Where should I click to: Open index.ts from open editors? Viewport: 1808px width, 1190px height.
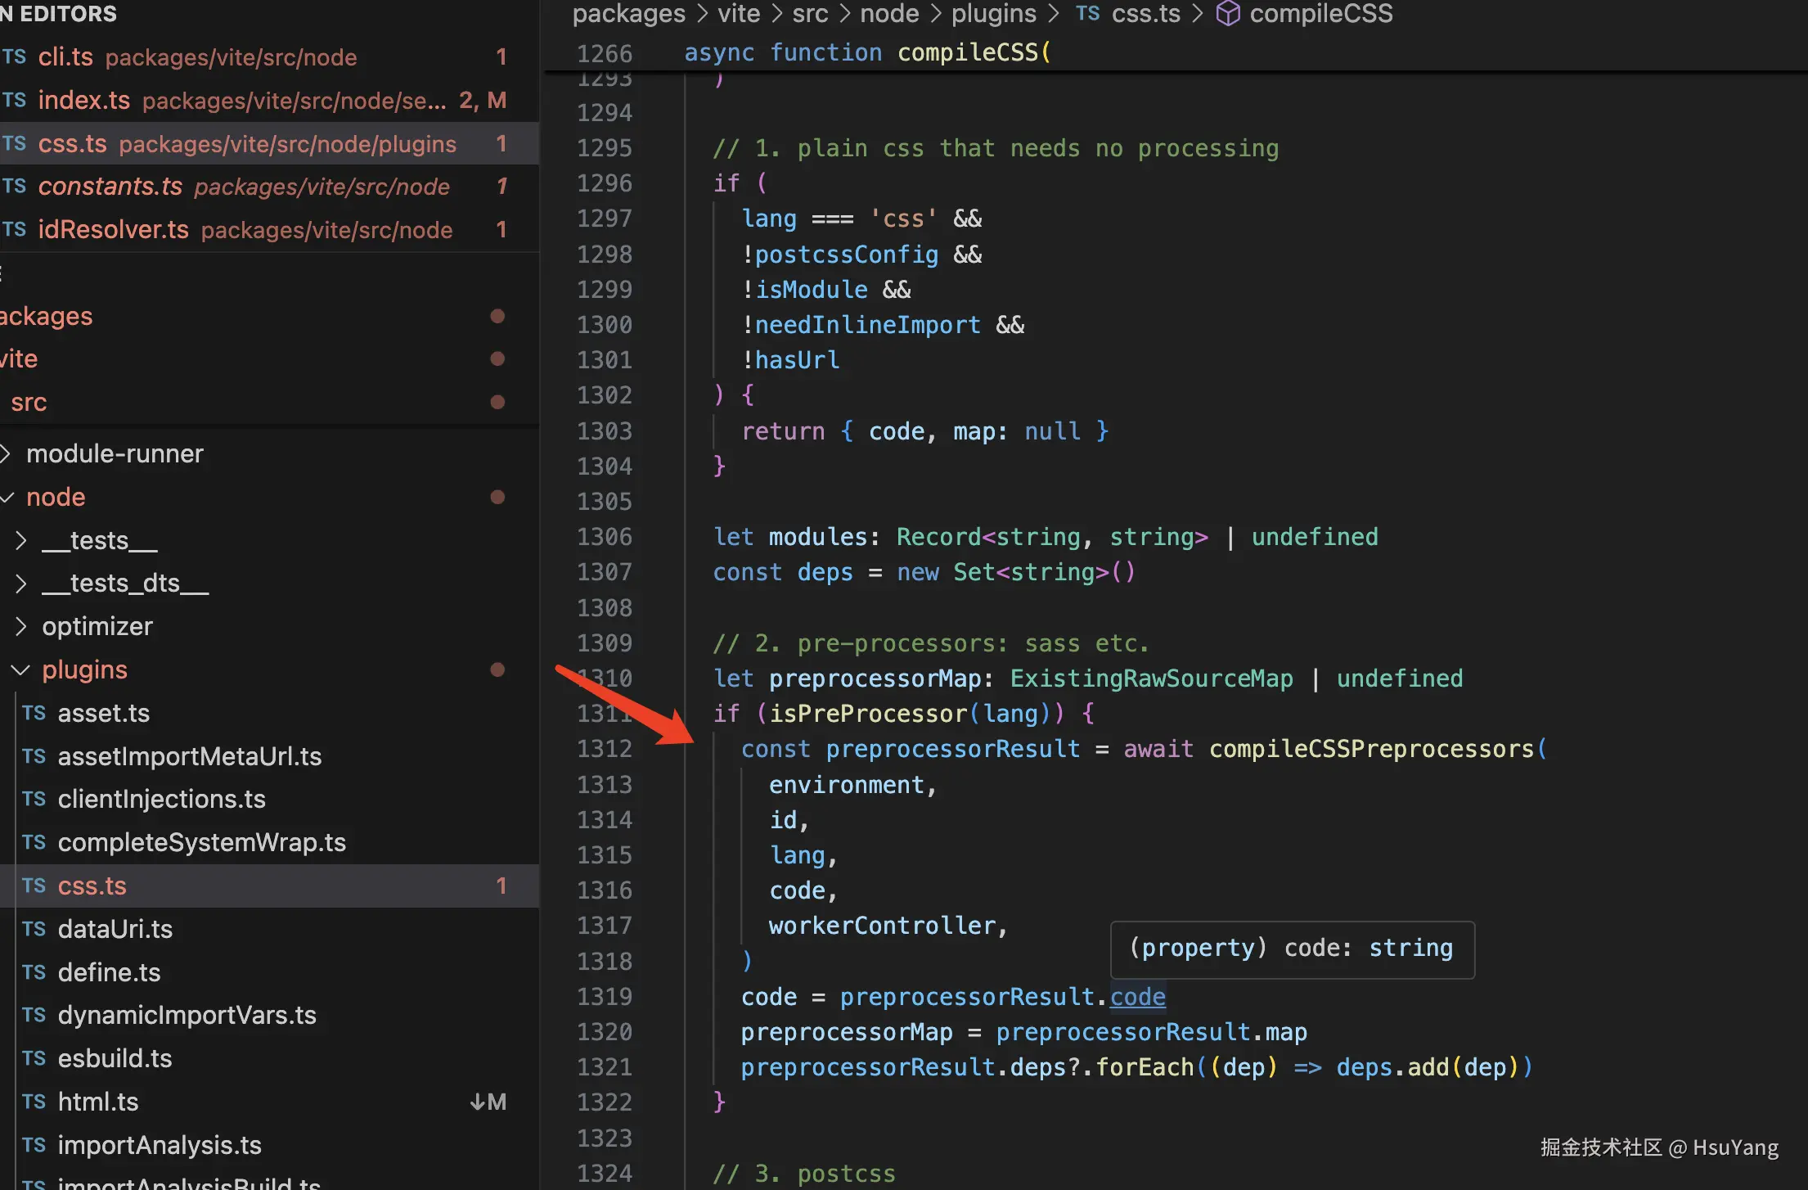[83, 101]
